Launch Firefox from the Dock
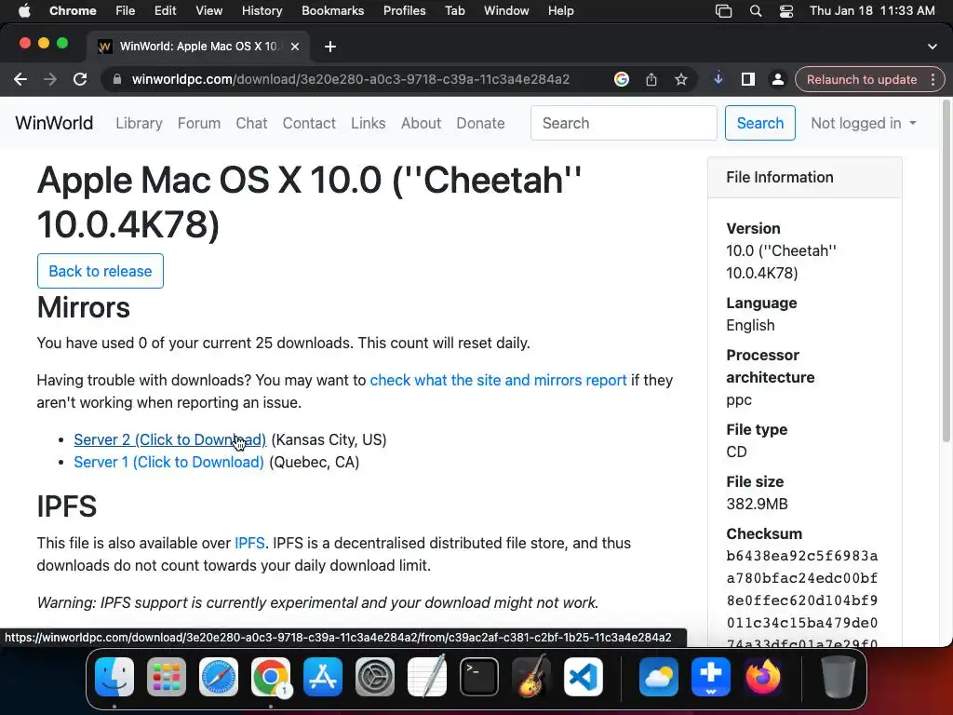 tap(763, 677)
